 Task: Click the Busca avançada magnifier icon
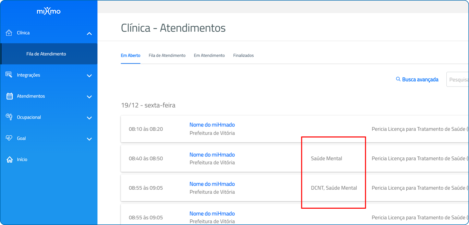(398, 79)
